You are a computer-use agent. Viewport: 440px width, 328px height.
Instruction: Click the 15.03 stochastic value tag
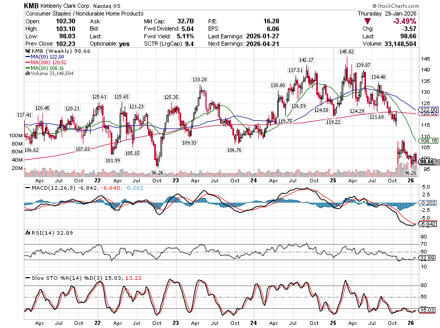[427, 310]
